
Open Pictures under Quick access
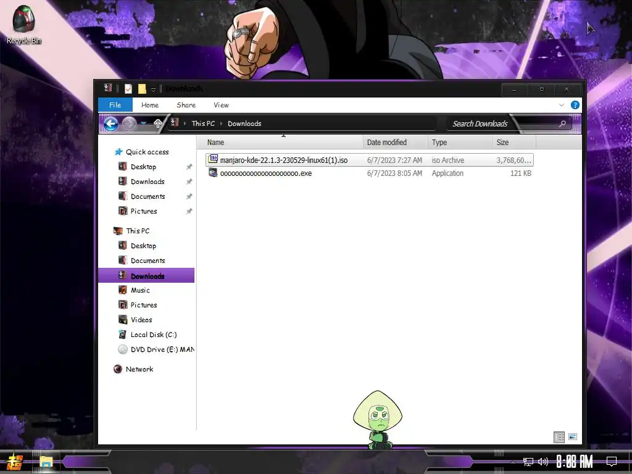point(144,211)
